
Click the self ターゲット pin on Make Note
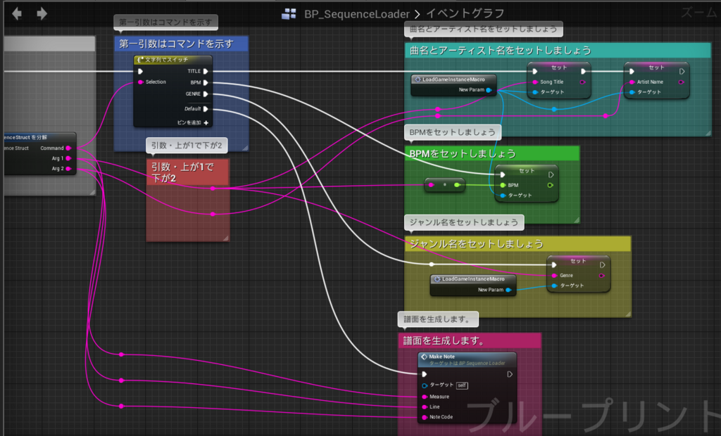tap(425, 385)
